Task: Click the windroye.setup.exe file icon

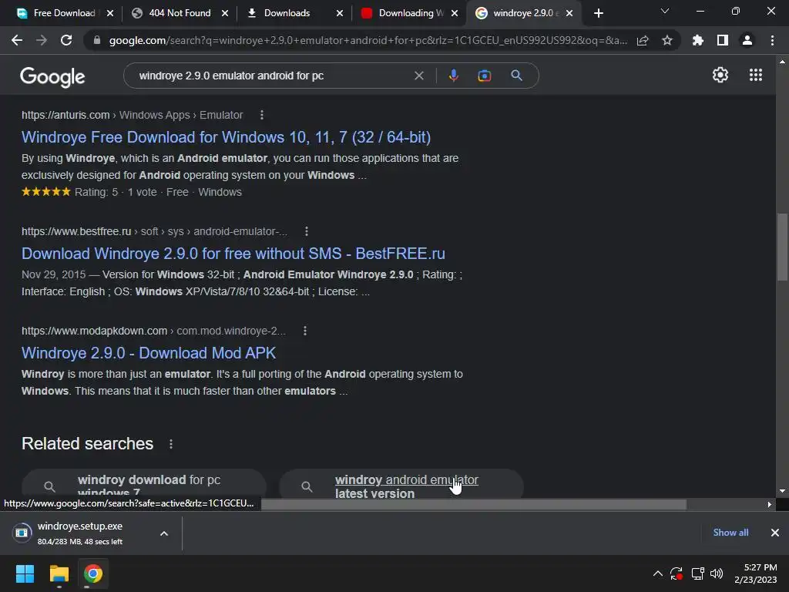Action: click(x=22, y=533)
